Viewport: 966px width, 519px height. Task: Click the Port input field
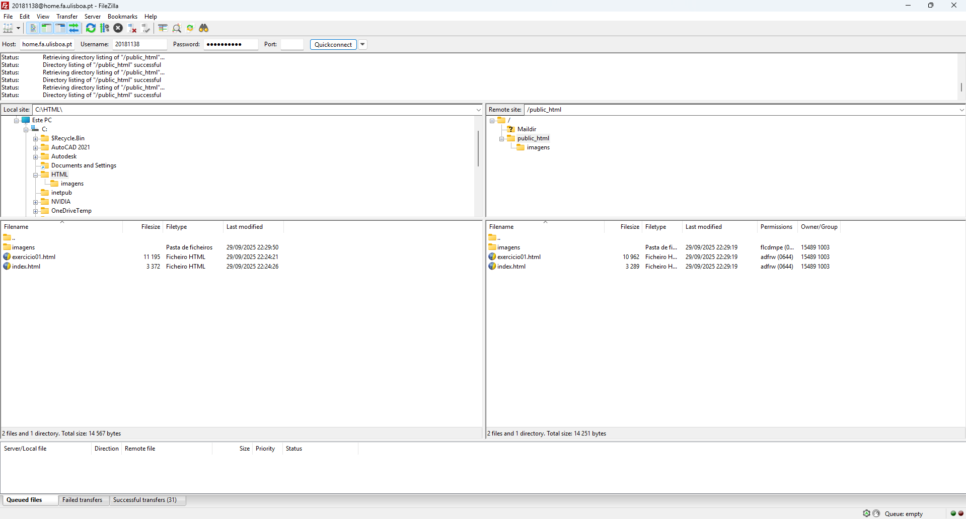point(292,44)
